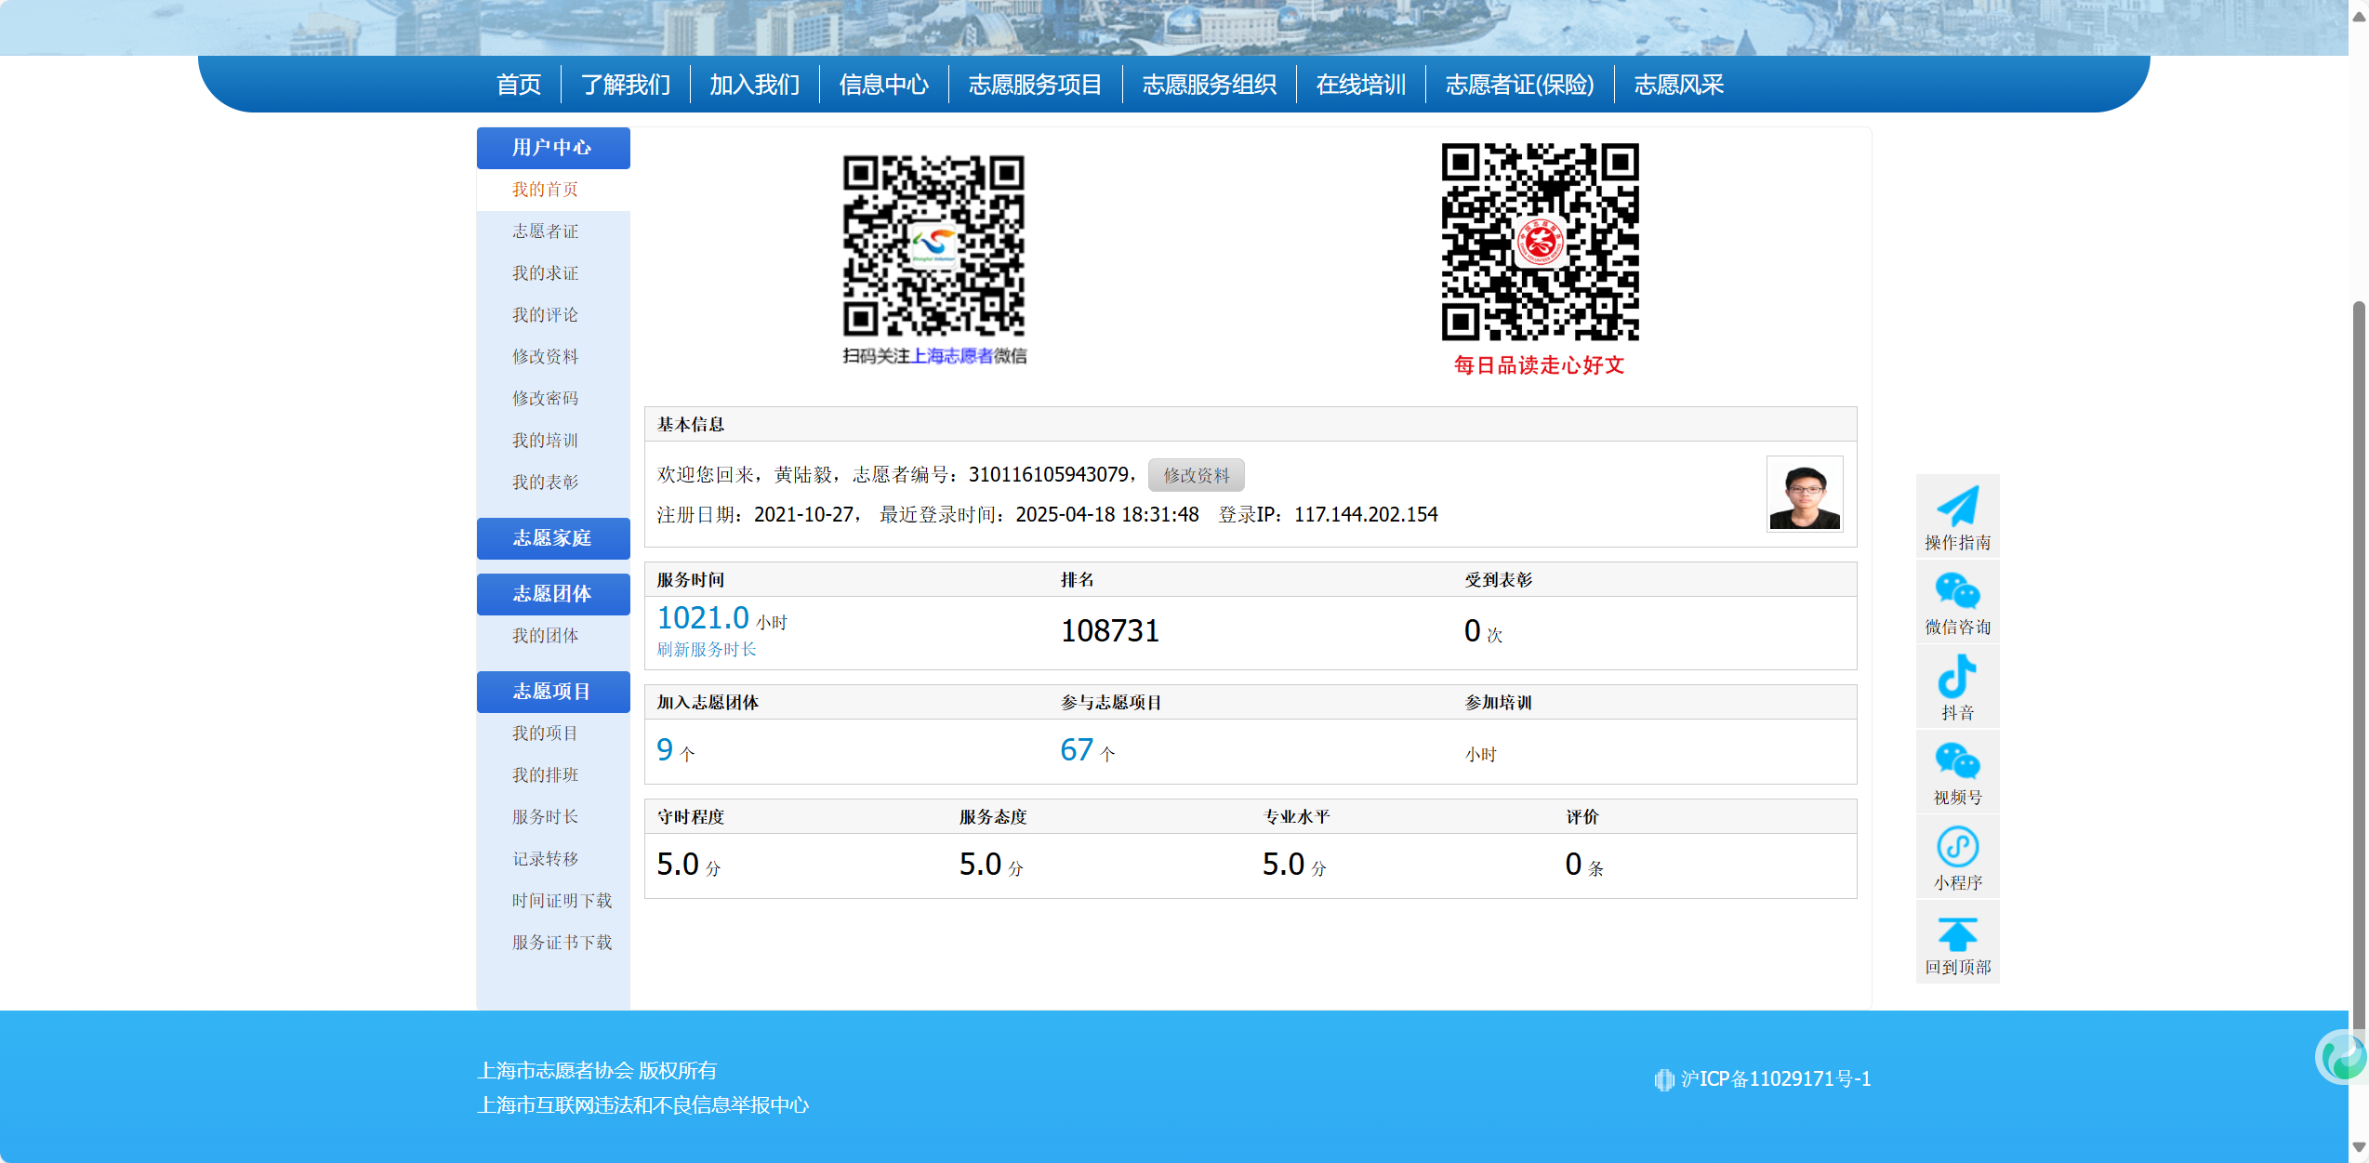Viewport: 2369px width, 1163px height.
Task: Click the 抖音 TikTok icon
Action: tap(1957, 676)
